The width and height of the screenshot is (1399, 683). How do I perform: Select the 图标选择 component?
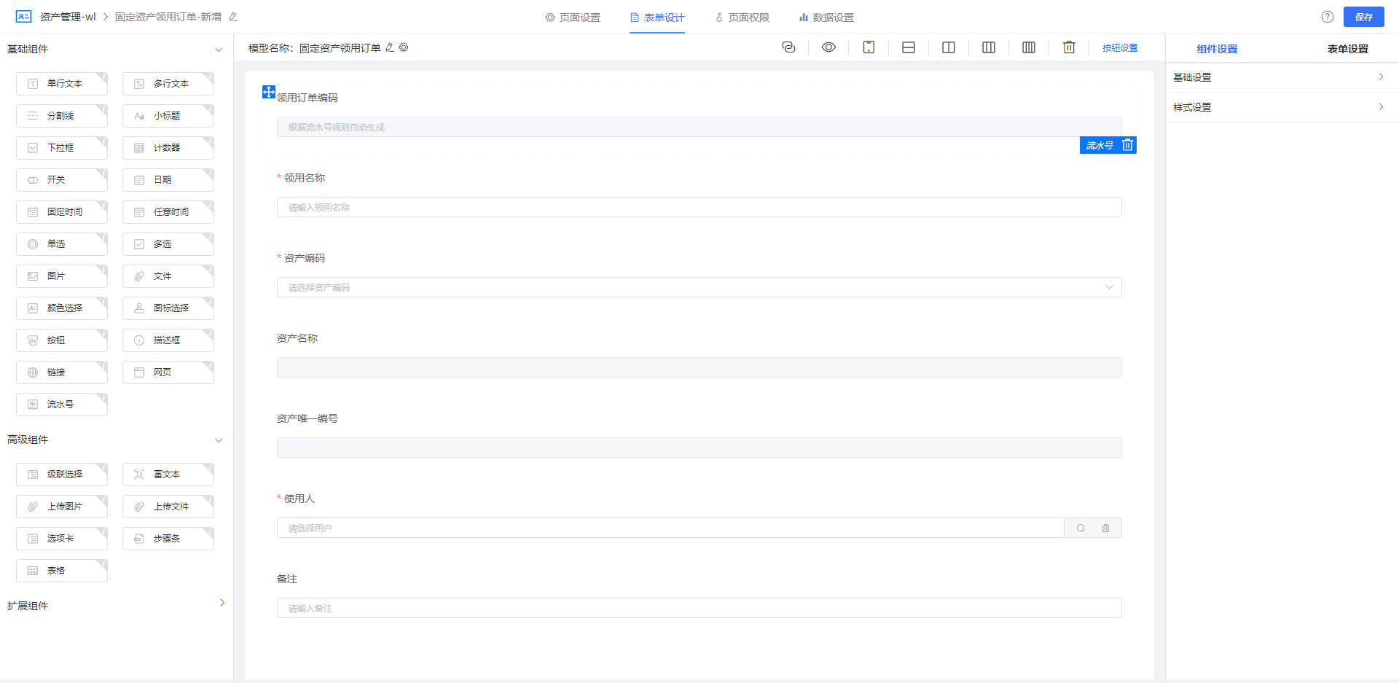(168, 308)
